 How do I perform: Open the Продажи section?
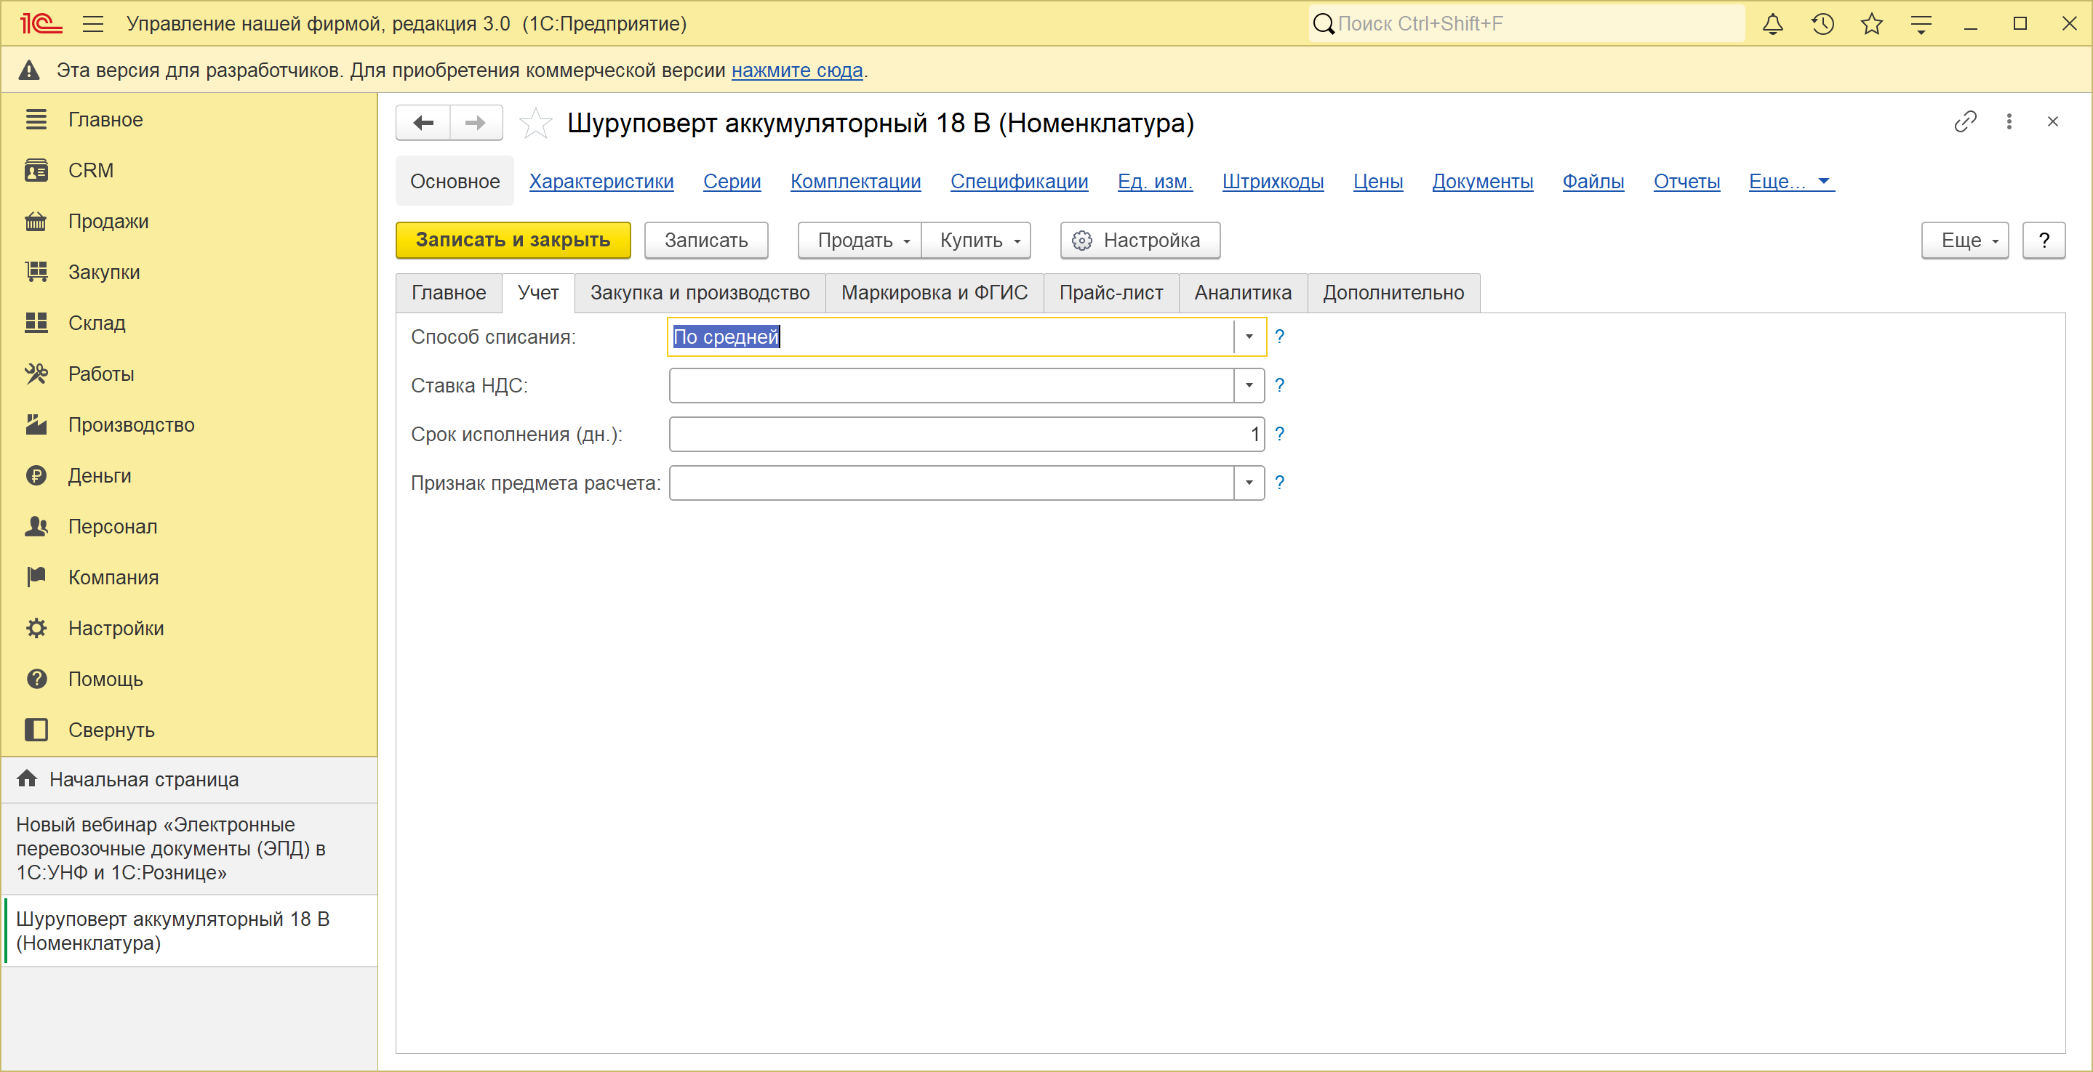point(188,222)
